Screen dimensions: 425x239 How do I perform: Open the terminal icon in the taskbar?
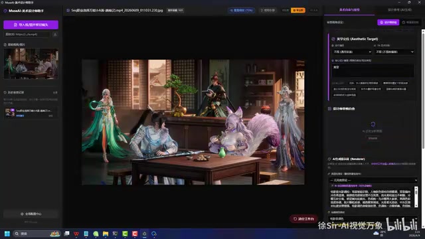[115, 234]
